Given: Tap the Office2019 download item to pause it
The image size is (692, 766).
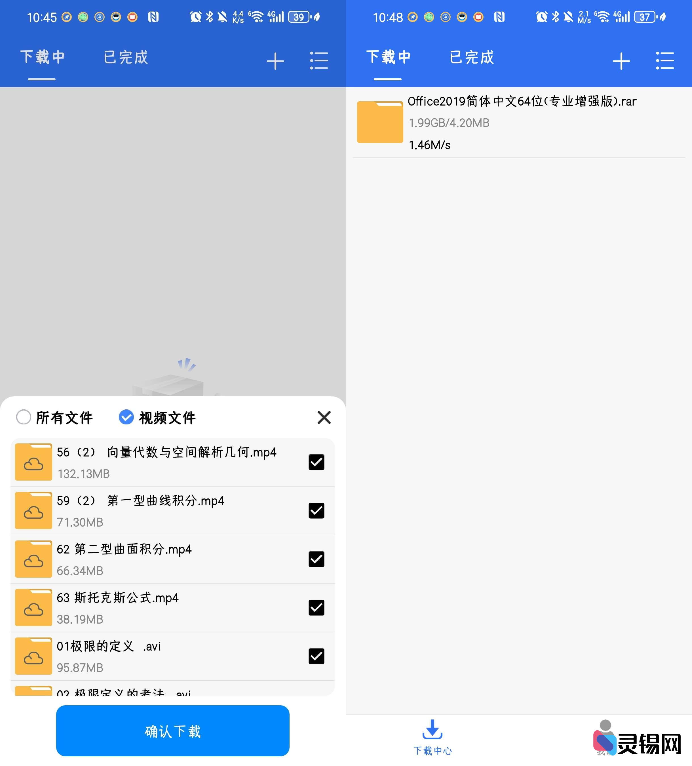Looking at the screenshot, I should tap(520, 122).
